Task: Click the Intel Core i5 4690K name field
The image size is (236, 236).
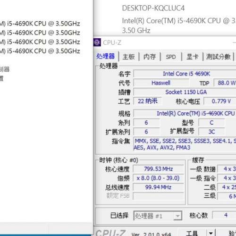Action: tap(185, 74)
